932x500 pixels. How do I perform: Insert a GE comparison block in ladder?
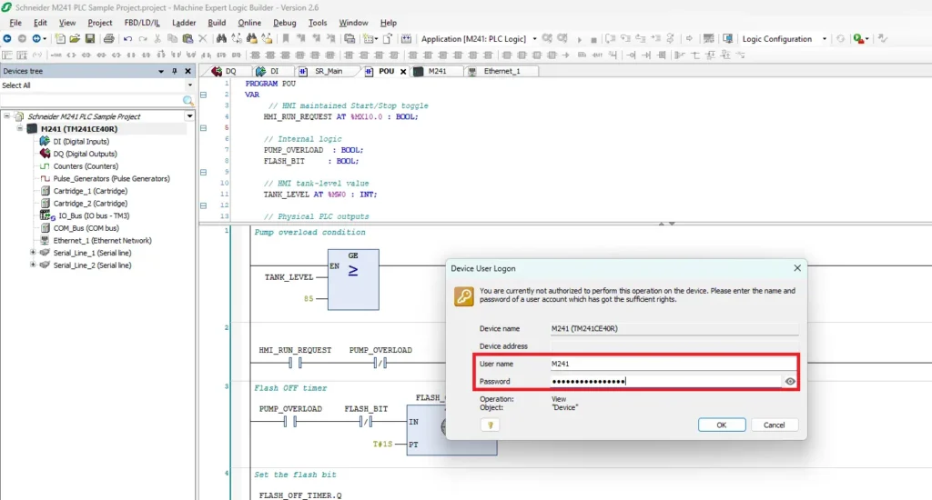[353, 279]
